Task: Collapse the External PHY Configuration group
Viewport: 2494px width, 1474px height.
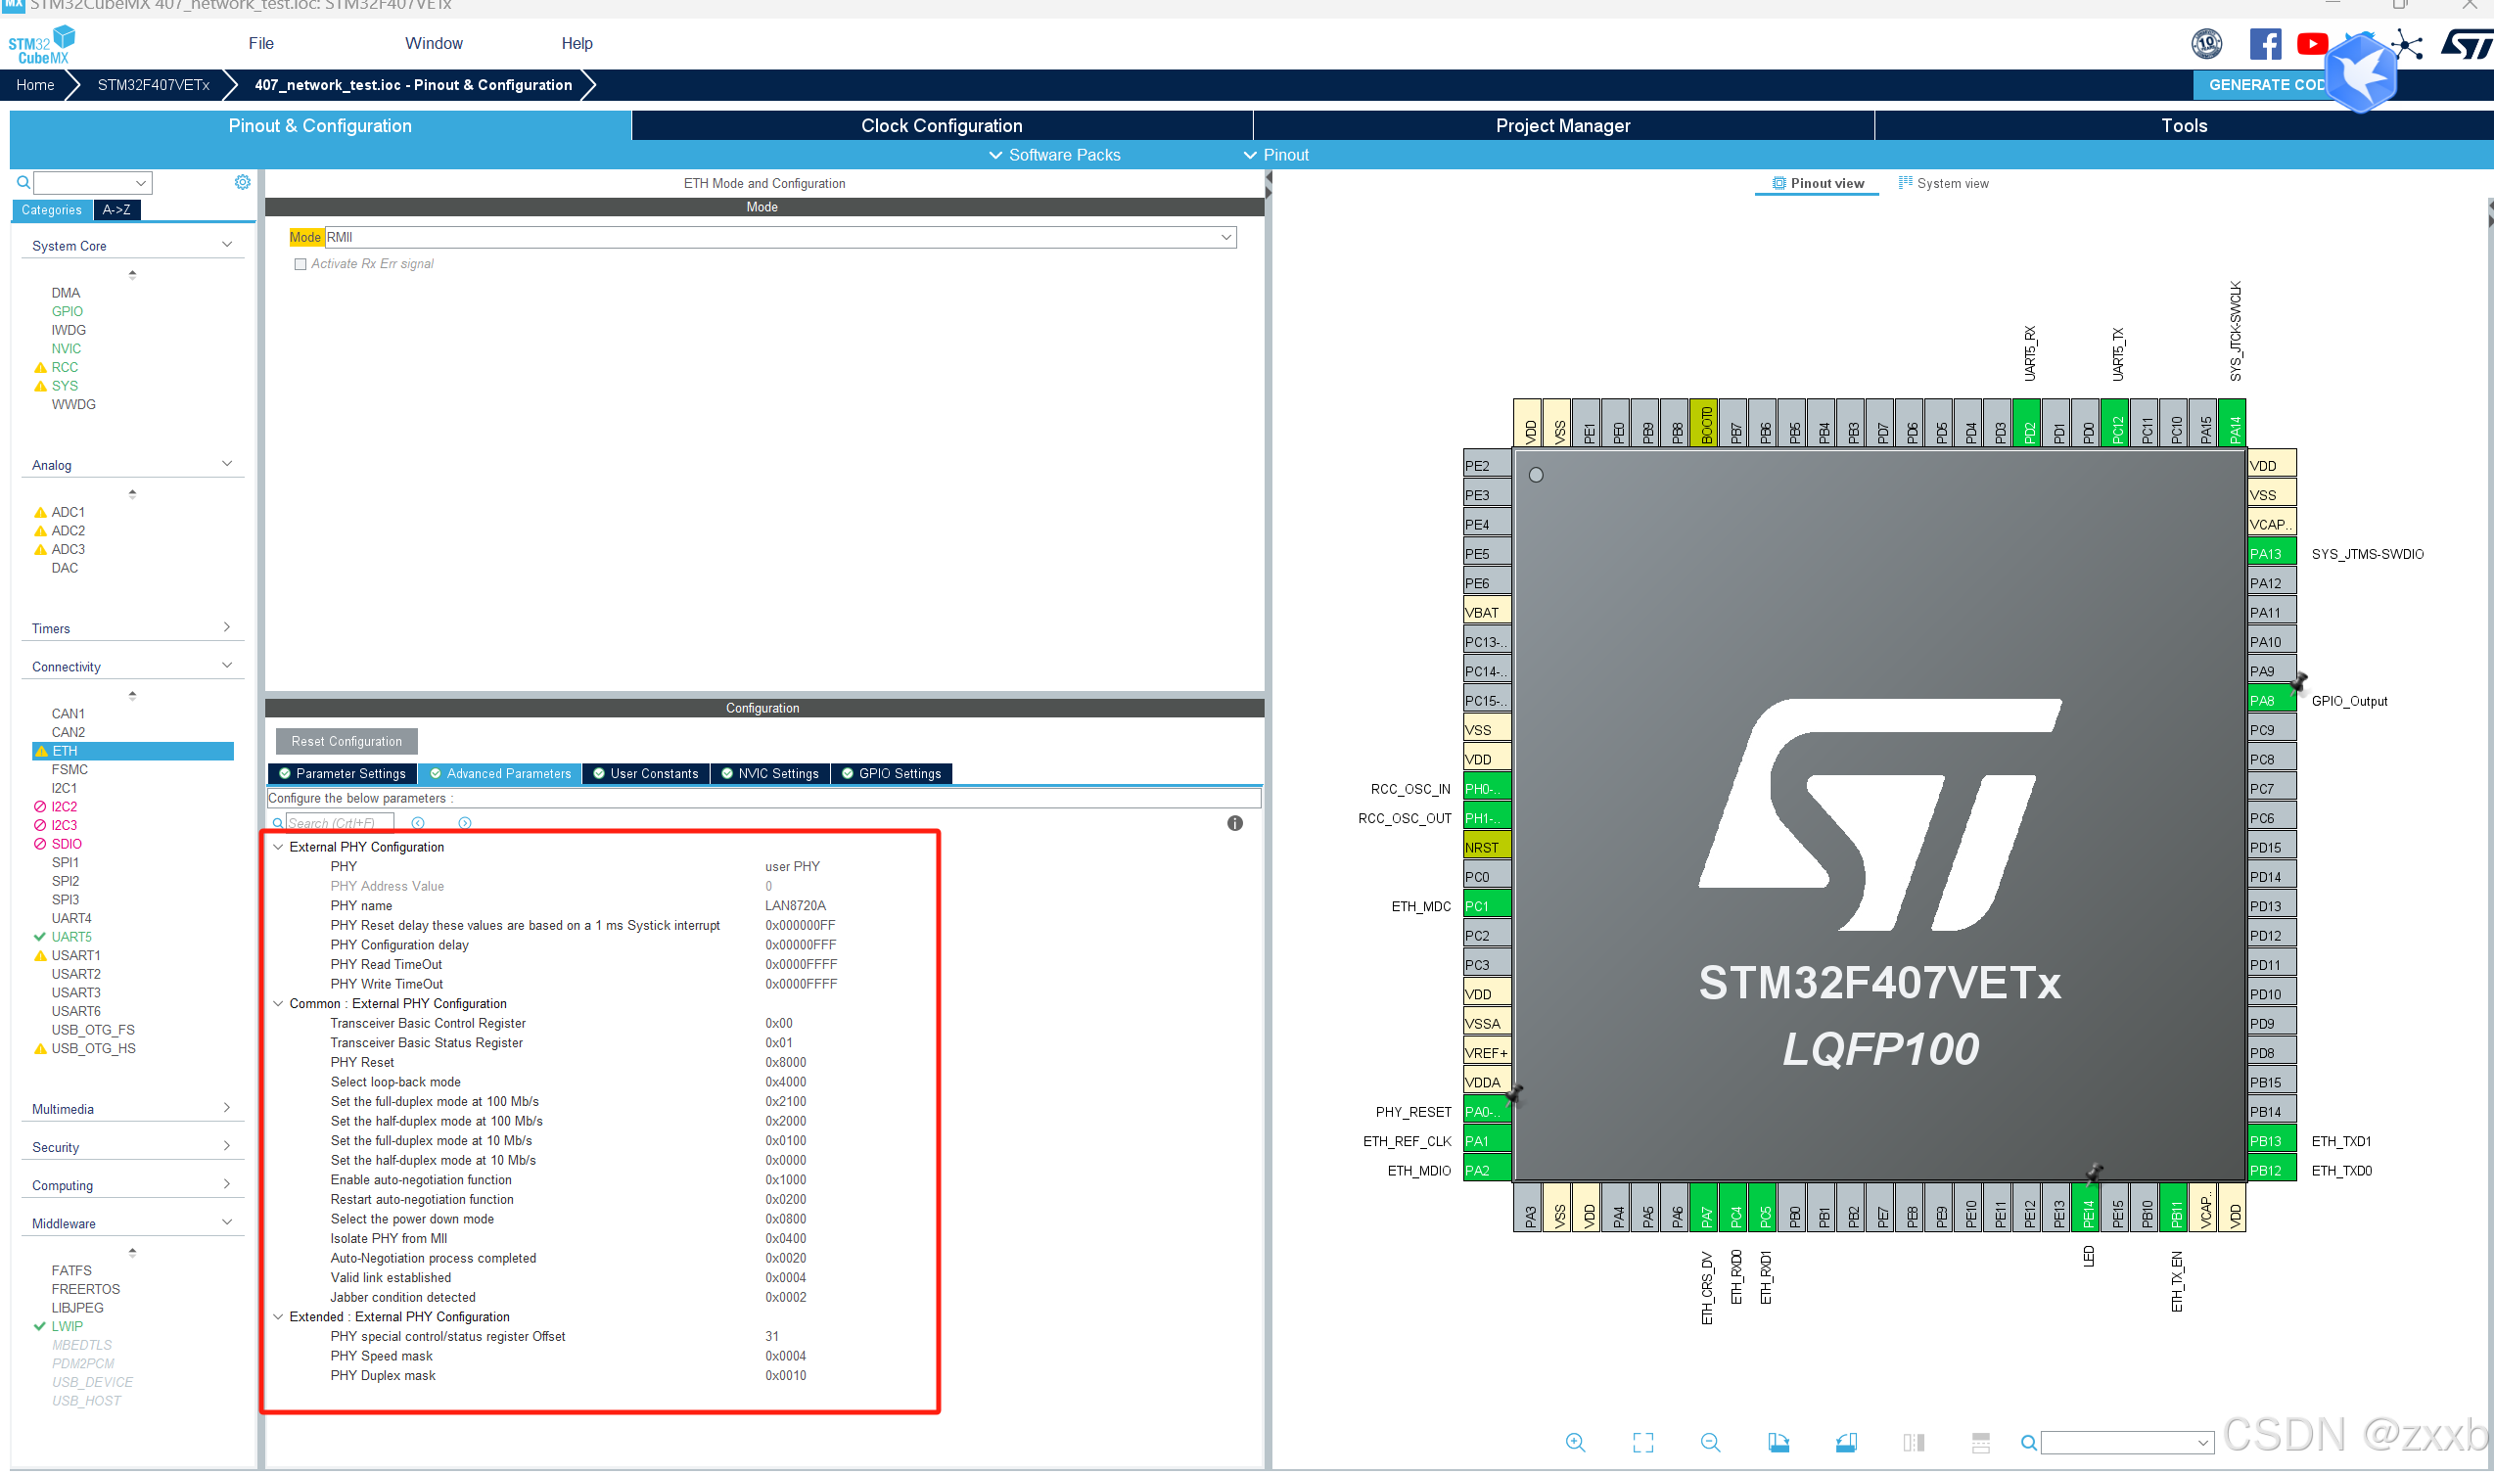Action: point(278,848)
